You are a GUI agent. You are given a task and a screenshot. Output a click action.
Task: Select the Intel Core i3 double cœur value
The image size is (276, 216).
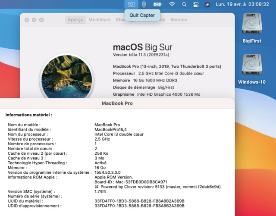(x=119, y=135)
